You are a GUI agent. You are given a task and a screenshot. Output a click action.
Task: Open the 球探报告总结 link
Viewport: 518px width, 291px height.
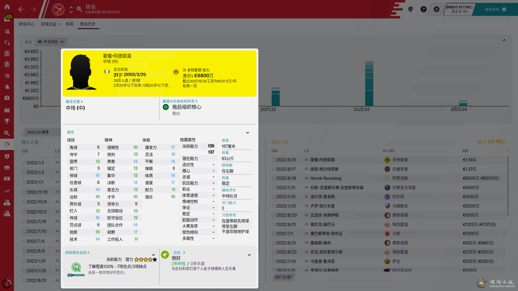click(77, 253)
